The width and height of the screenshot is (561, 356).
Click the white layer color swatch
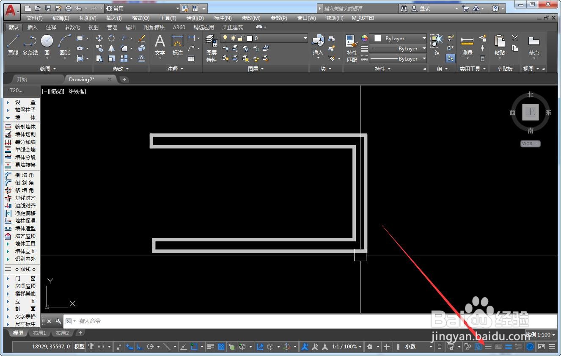pos(250,38)
